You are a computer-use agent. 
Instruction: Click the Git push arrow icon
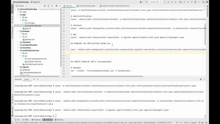[x=191, y=2]
